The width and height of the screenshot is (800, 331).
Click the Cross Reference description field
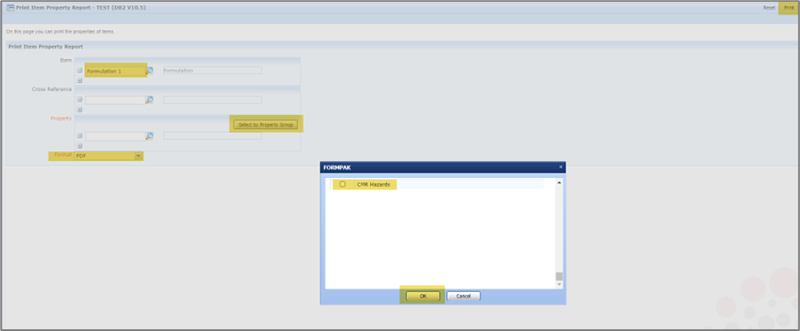click(212, 99)
